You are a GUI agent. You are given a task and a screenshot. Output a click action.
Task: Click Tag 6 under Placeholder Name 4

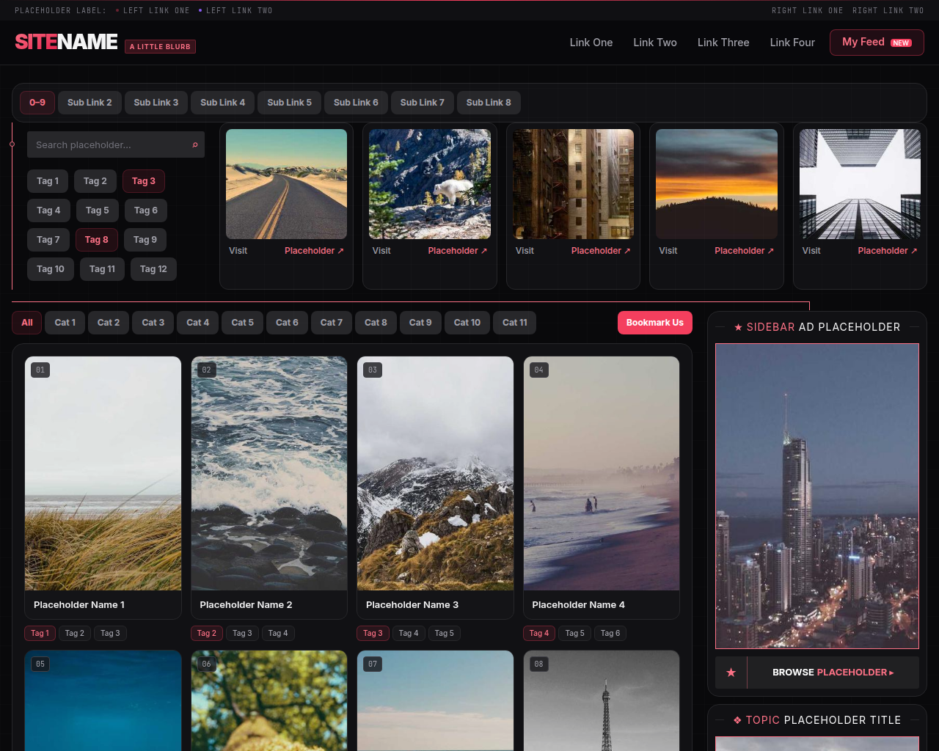[x=610, y=633]
